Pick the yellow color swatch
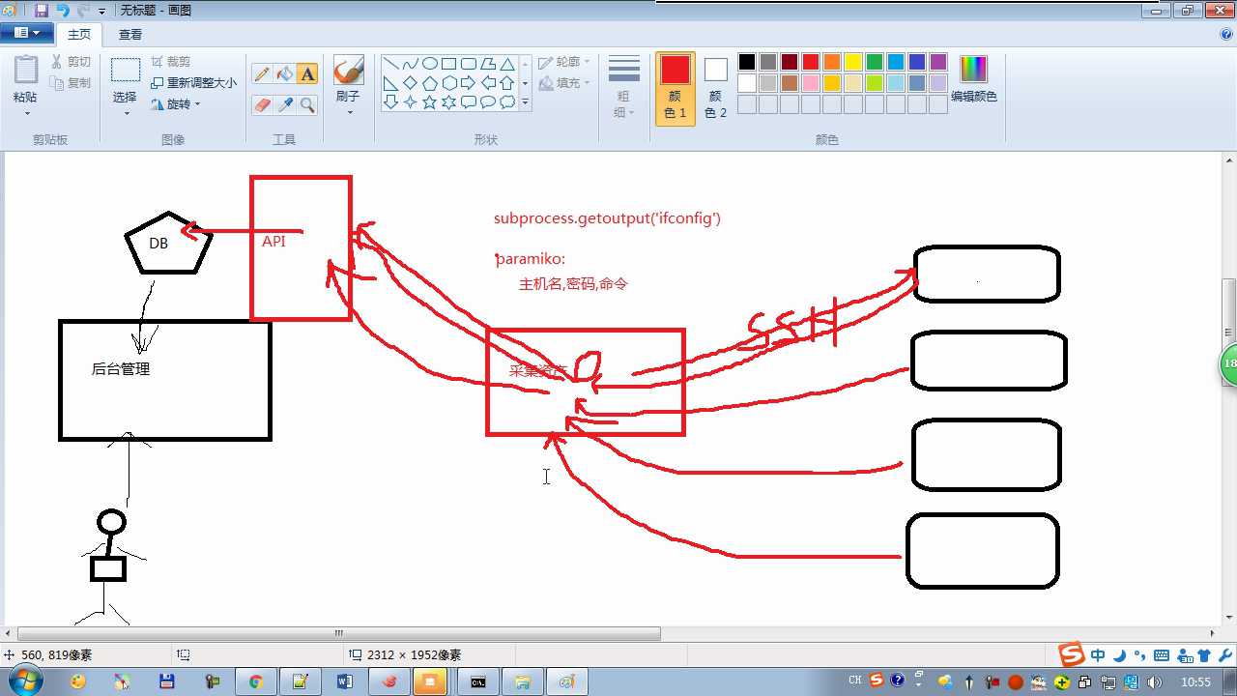 pyautogui.click(x=853, y=62)
